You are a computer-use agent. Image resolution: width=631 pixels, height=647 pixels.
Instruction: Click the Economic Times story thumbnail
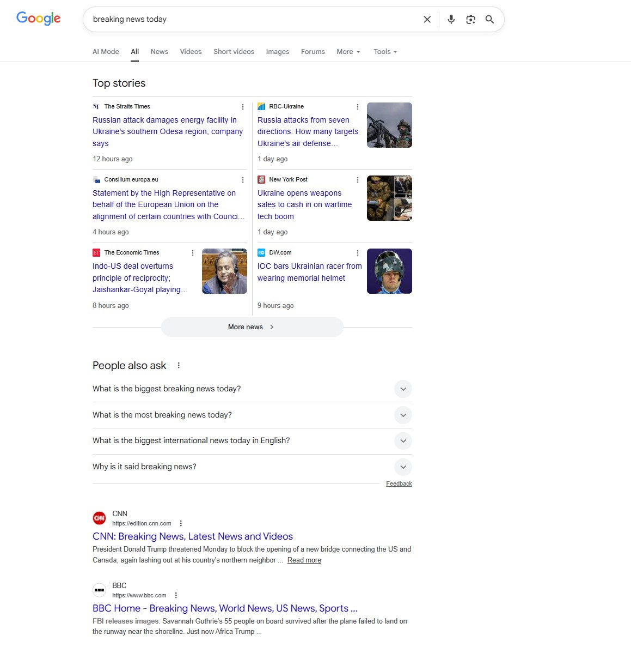(x=224, y=271)
